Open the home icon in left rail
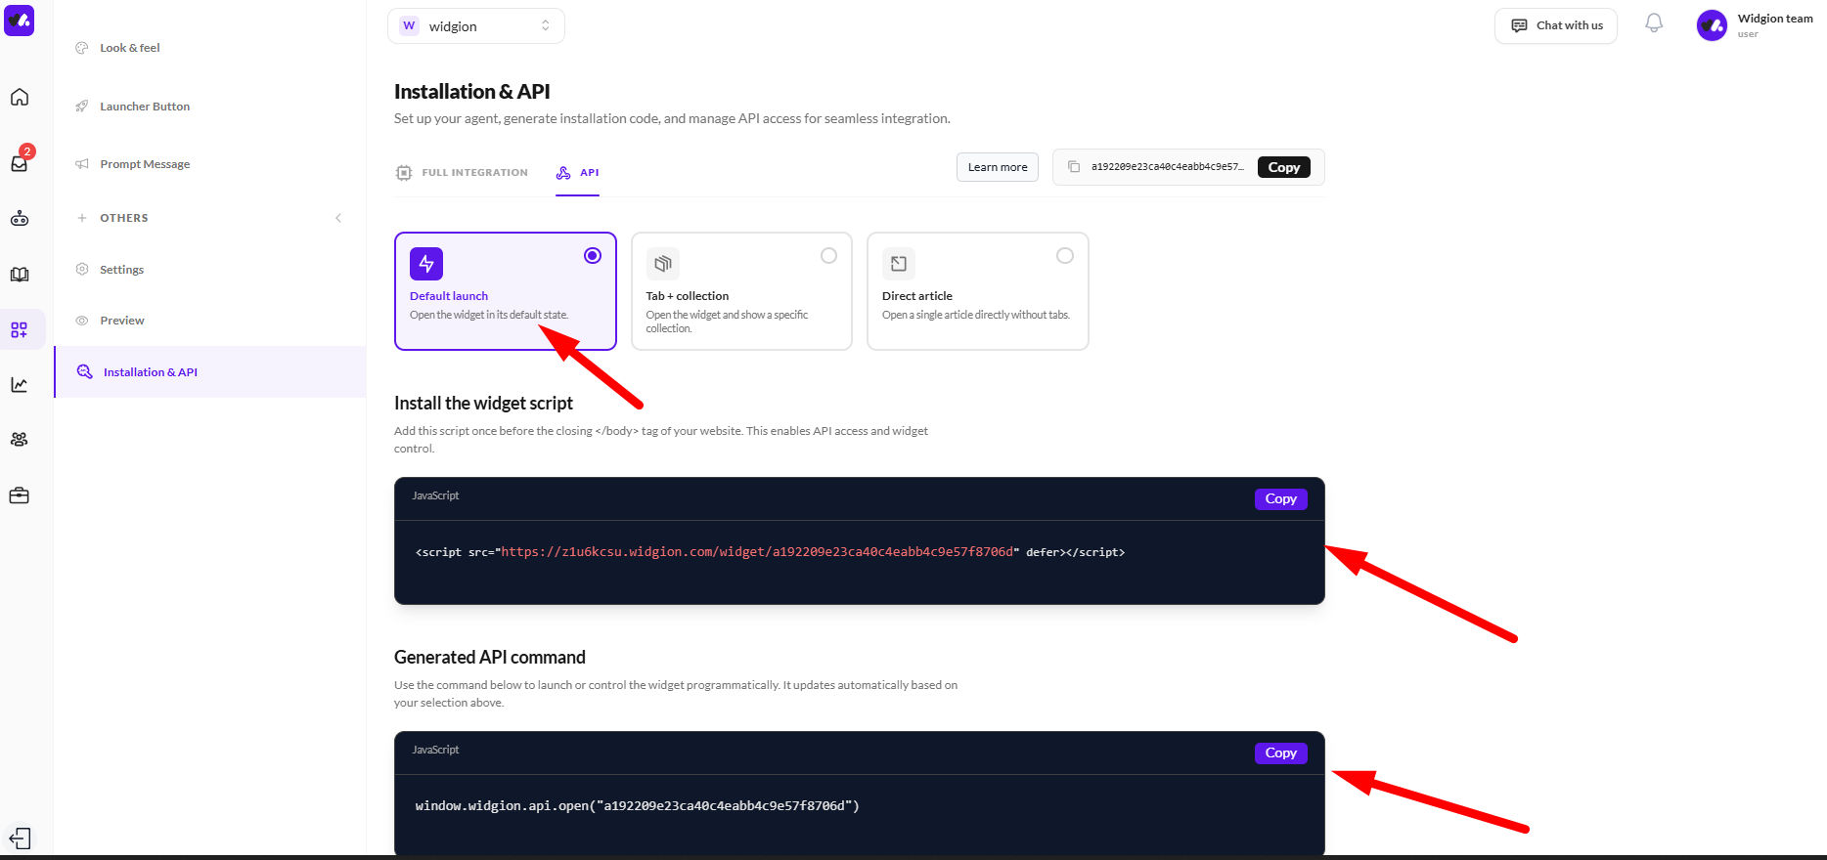 20,98
